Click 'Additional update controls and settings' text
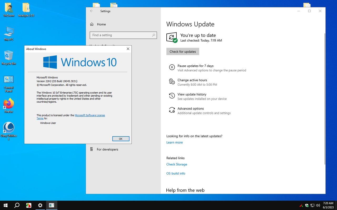Screen dimensions: 337x210 [x=204, y=113]
